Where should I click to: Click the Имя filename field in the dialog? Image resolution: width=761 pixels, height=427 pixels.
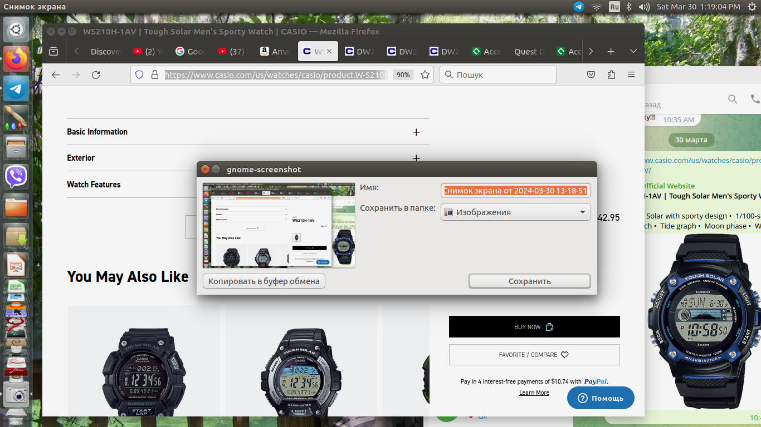coord(516,191)
